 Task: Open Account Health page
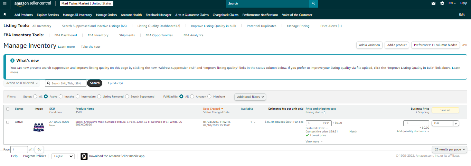tap(131, 15)
